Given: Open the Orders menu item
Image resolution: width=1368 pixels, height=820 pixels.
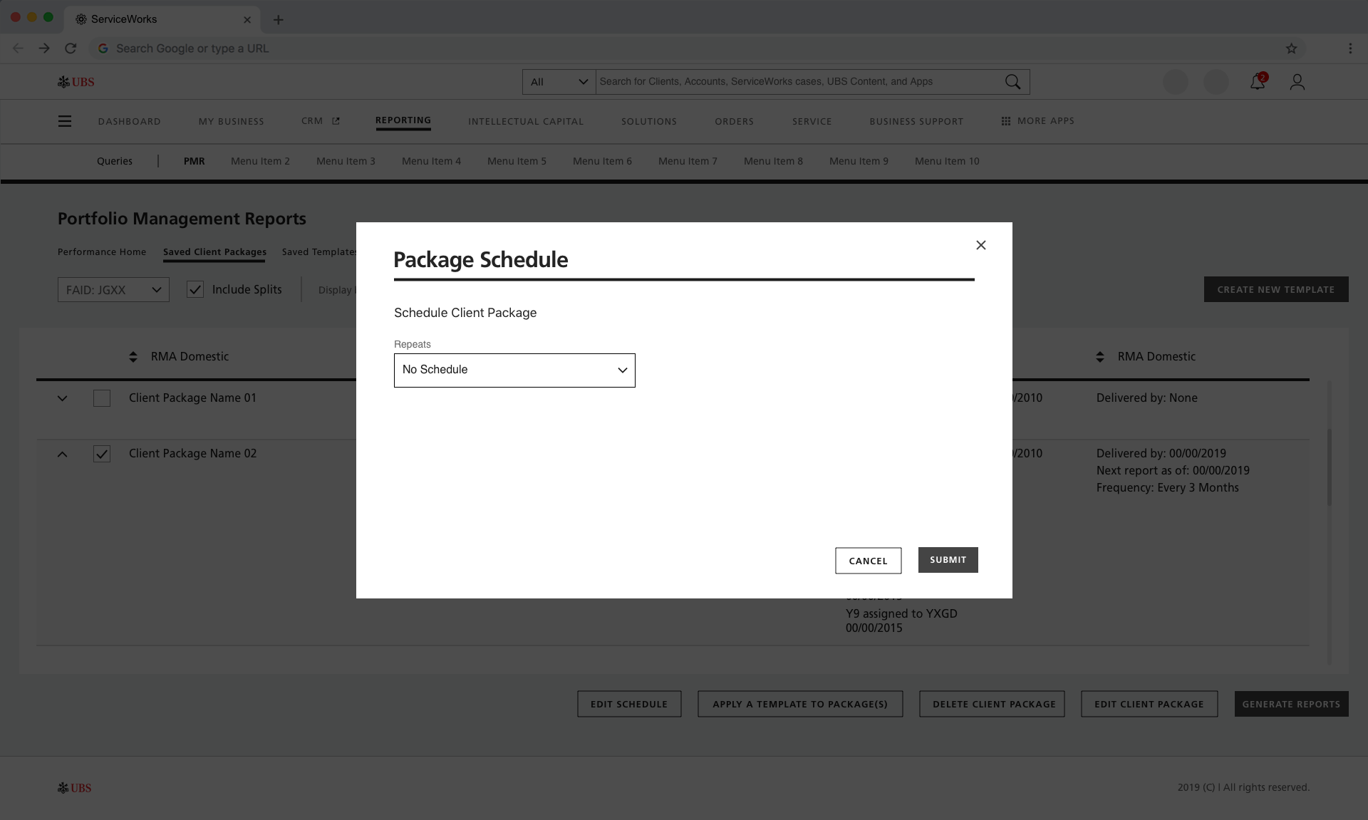Looking at the screenshot, I should click(x=734, y=121).
